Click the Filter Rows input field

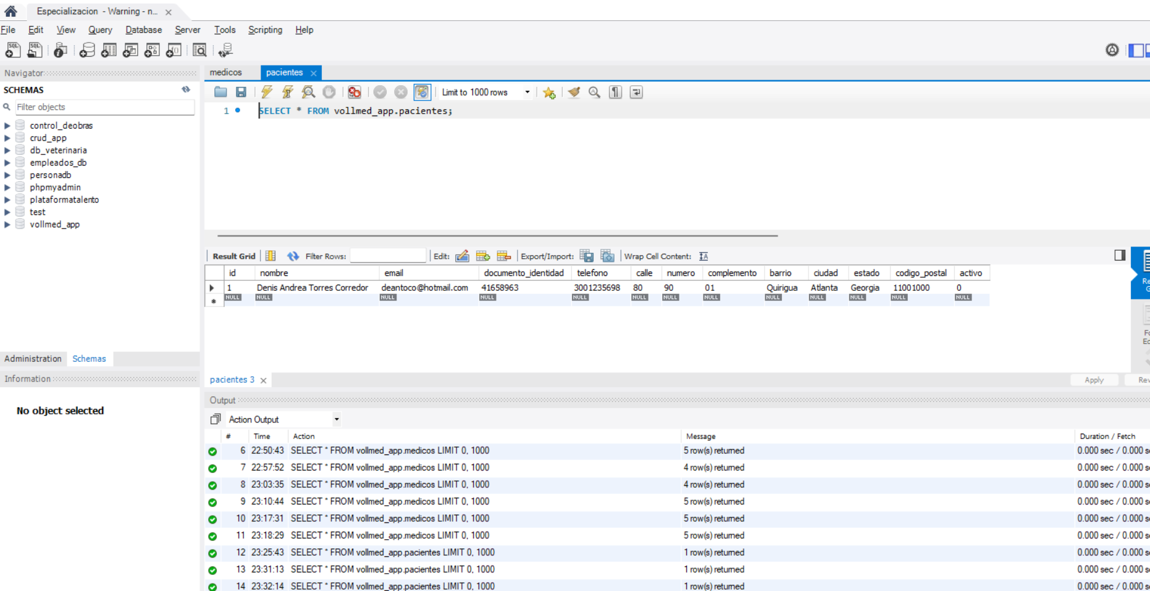coord(388,256)
